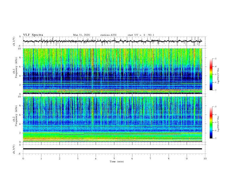Select the log(PSD) label beside ch.2 colorbar

(218, 124)
